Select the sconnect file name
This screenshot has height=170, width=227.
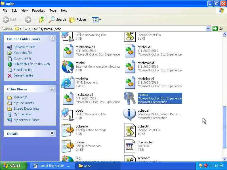pos(144,158)
